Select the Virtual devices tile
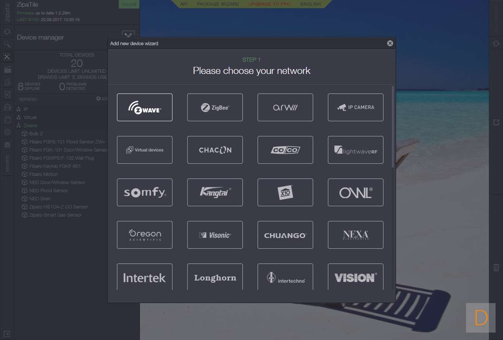This screenshot has height=340, width=503. [x=145, y=150]
